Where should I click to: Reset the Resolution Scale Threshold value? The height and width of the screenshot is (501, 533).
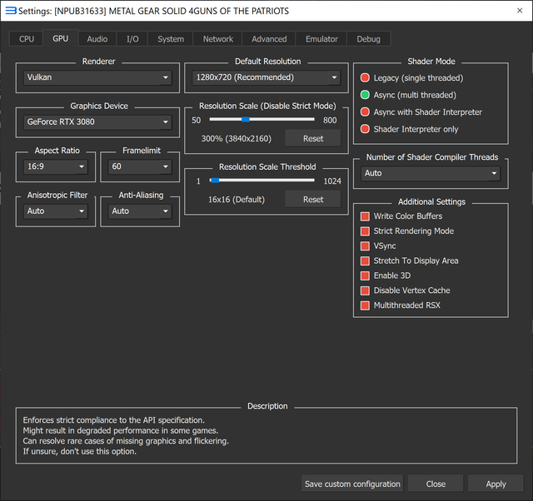click(x=313, y=200)
